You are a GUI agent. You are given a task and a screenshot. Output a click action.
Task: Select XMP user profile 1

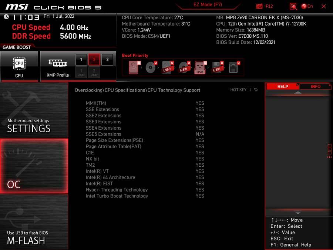pos(81,72)
